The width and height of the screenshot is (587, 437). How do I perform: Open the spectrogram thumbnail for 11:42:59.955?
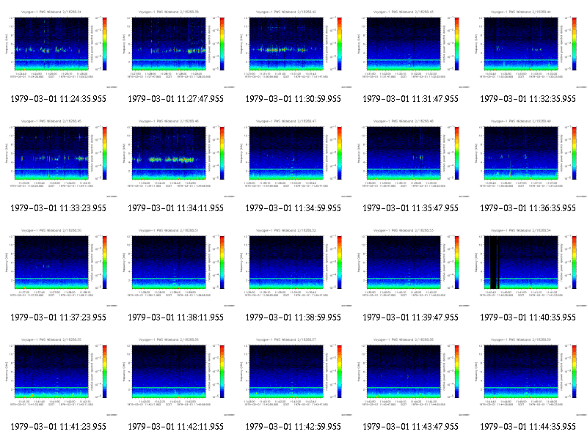pyautogui.click(x=293, y=376)
